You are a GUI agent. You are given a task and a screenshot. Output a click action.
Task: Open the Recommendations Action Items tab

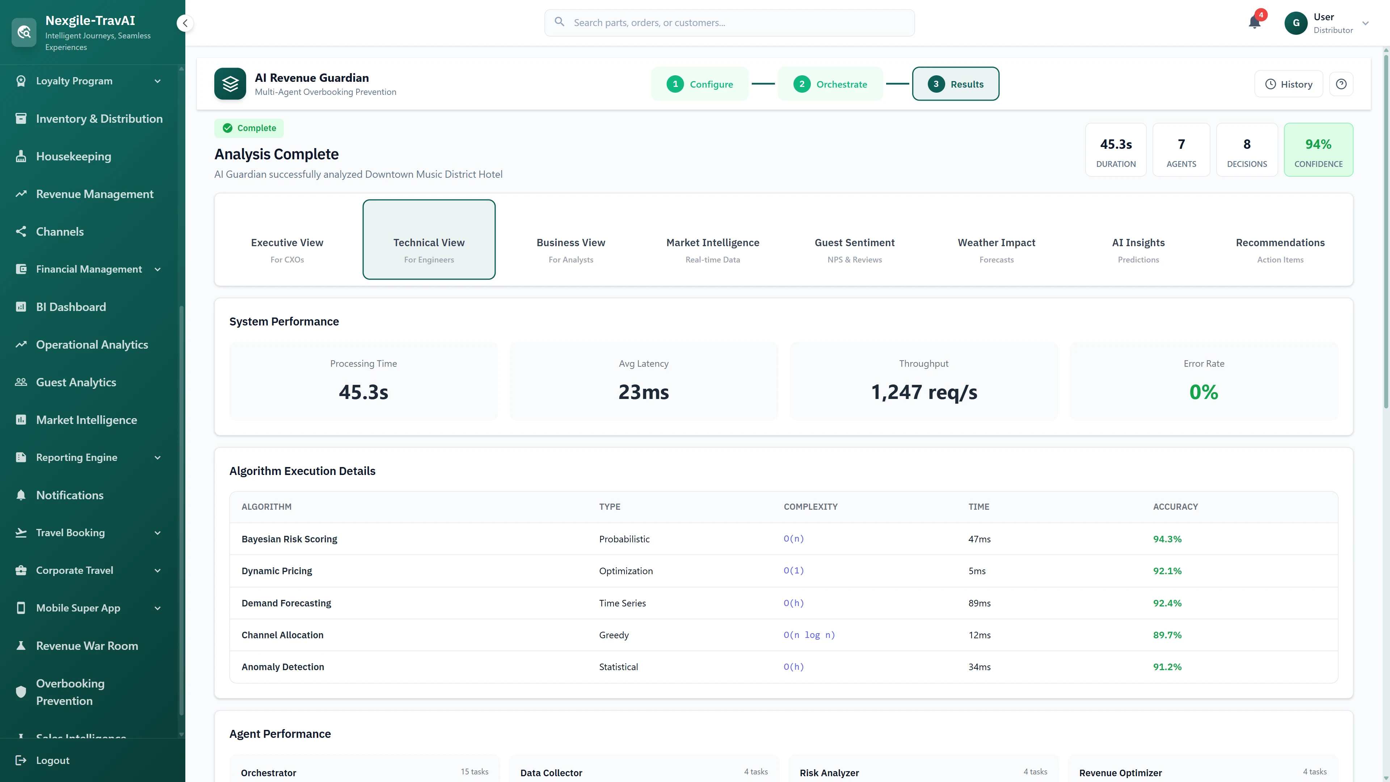point(1280,249)
